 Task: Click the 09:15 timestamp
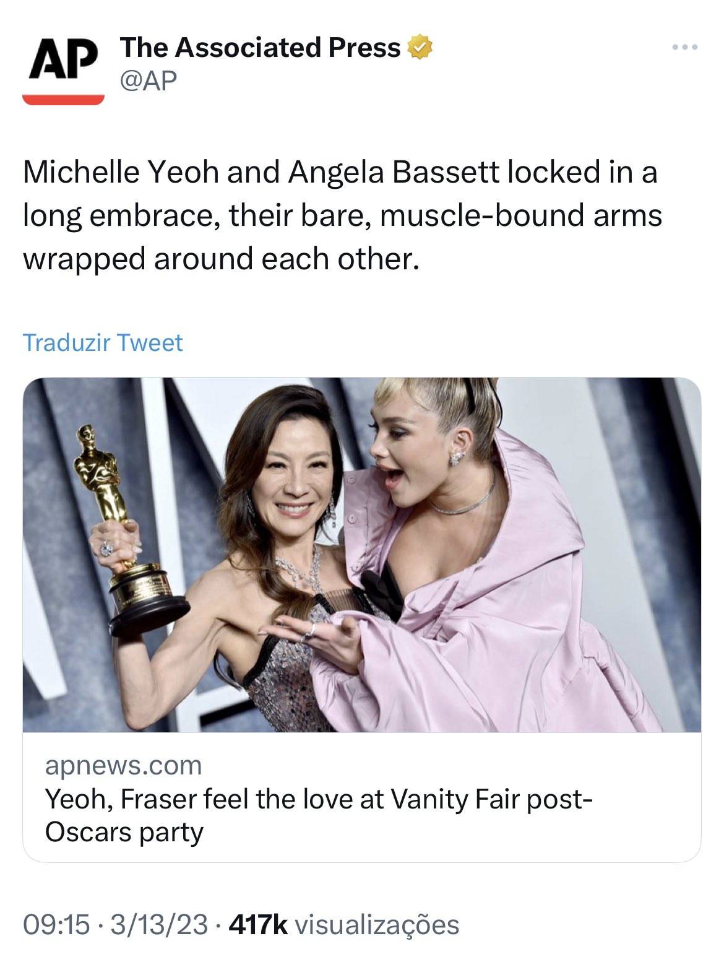[x=56, y=925]
